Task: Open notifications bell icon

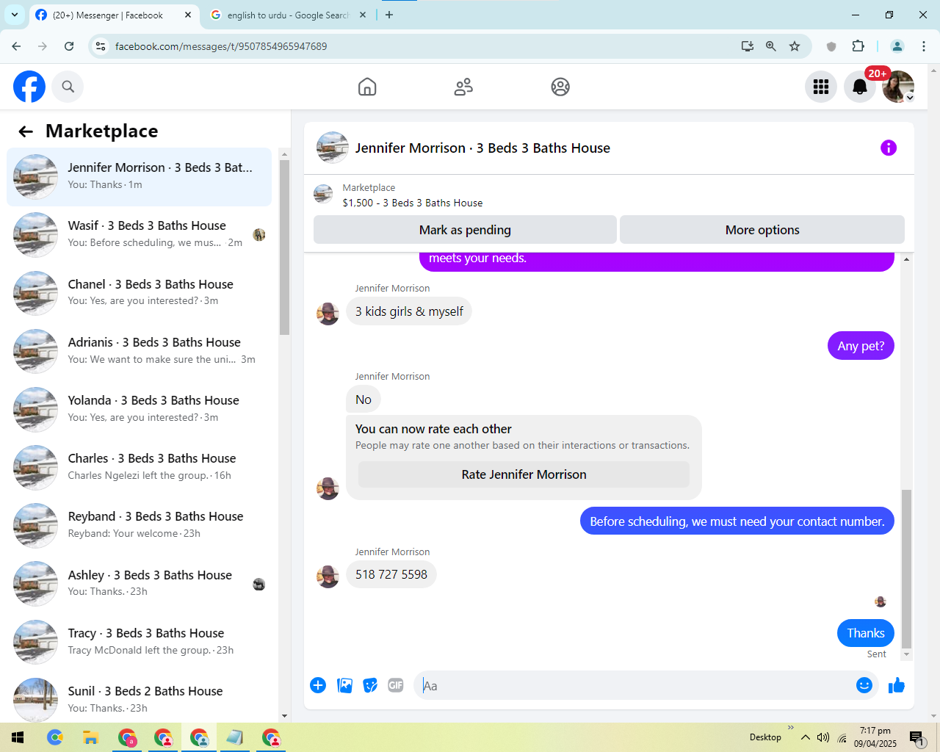Action: (x=859, y=87)
